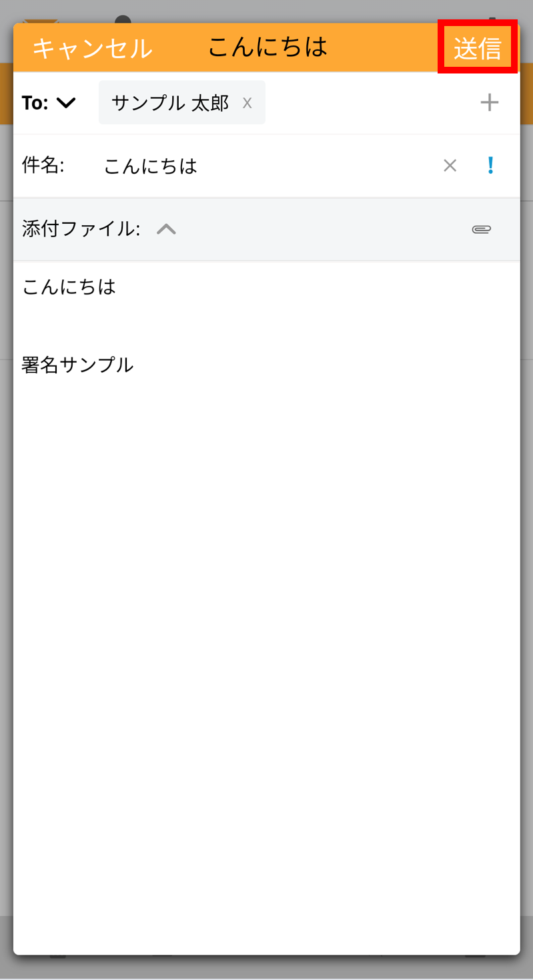
Task: Select the サンプル 太郎 recipient chip
Action: click(182, 102)
